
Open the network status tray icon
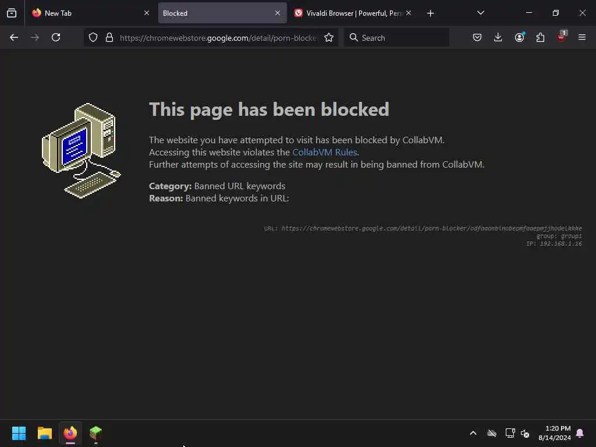[x=510, y=433]
